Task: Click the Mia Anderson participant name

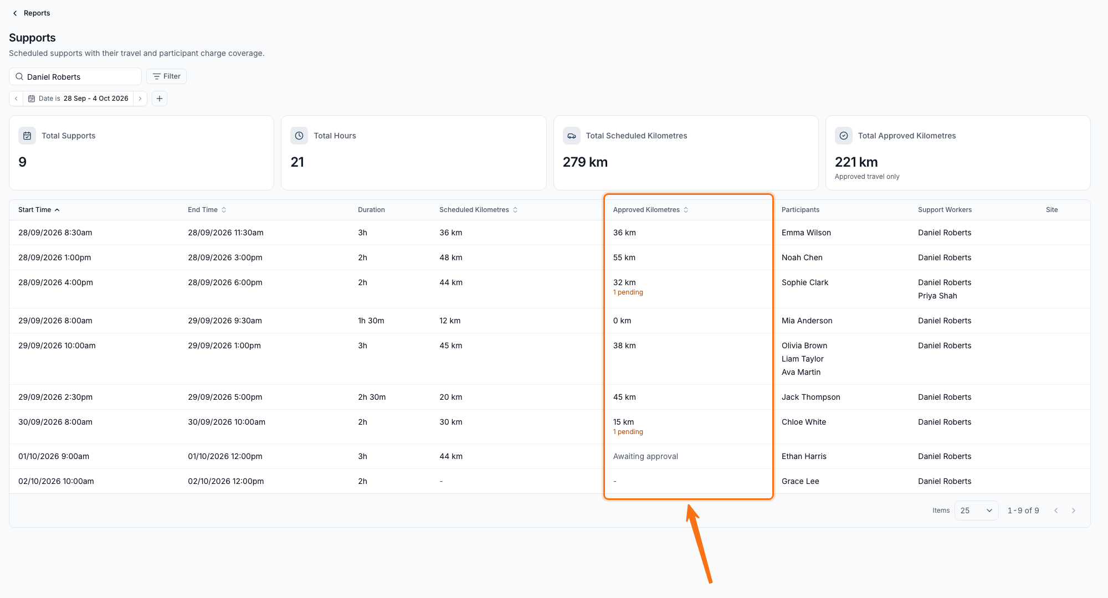Action: point(807,321)
